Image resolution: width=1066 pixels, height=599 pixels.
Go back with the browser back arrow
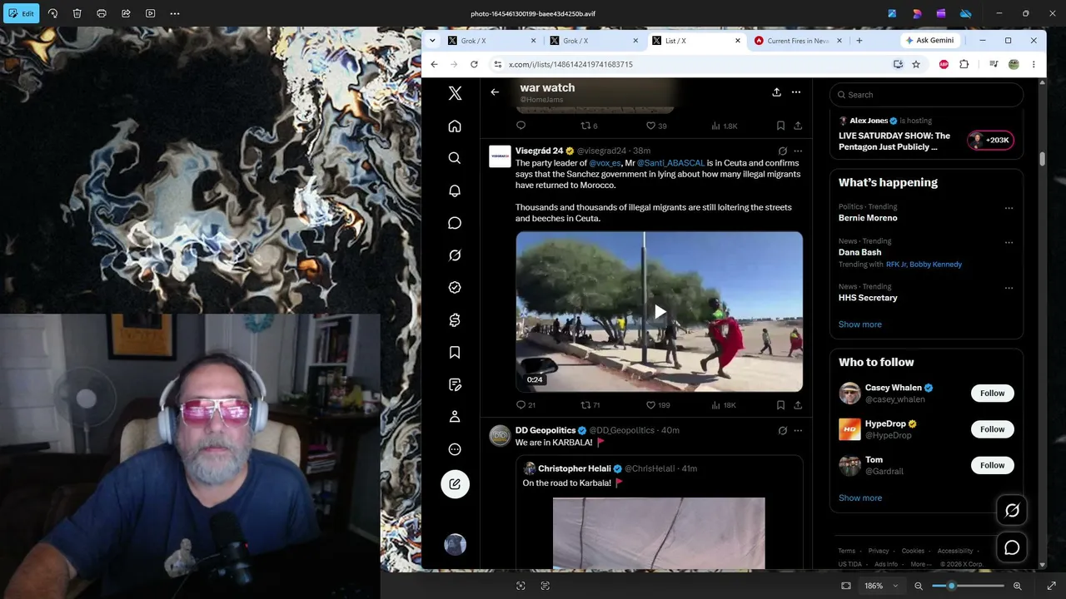[434, 64]
